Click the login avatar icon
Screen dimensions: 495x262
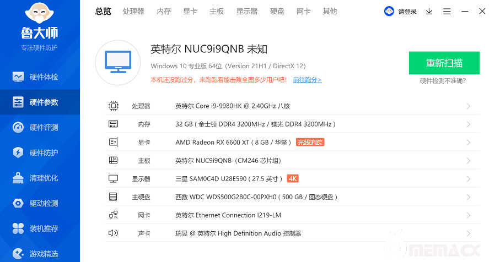(x=389, y=12)
